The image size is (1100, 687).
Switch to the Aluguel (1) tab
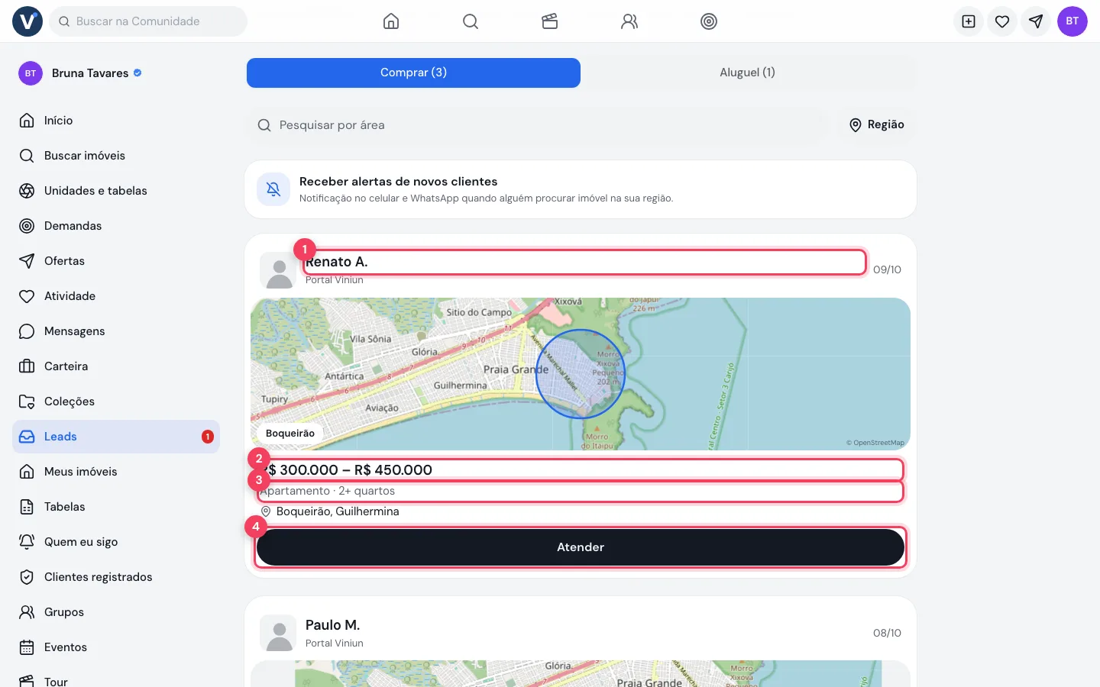pyautogui.click(x=747, y=73)
